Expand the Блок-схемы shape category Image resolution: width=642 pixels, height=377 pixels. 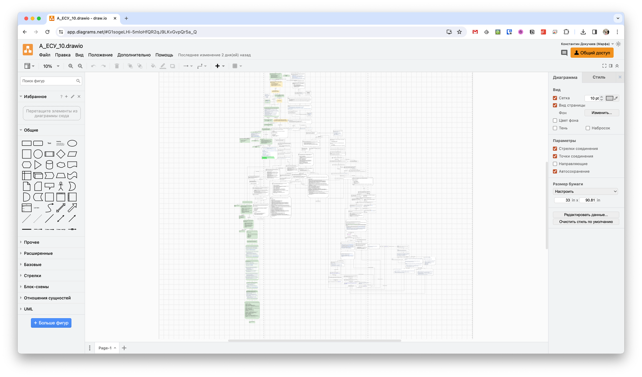coord(36,287)
